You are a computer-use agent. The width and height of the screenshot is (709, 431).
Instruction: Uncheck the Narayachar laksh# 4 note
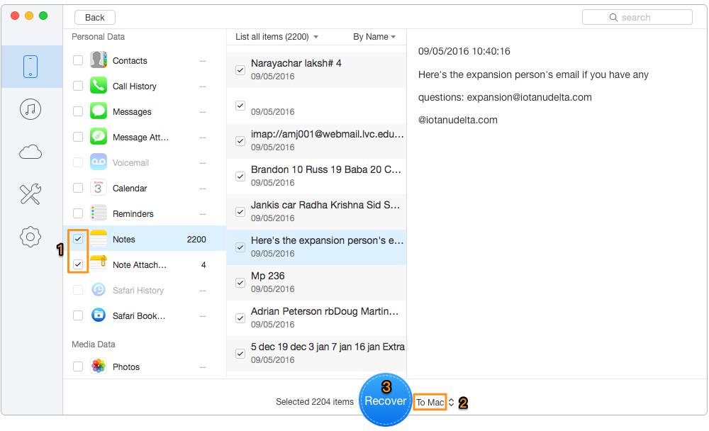pos(240,70)
